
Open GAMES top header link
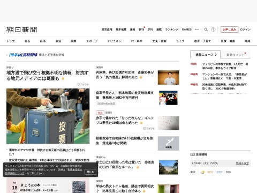tap(187, 29)
